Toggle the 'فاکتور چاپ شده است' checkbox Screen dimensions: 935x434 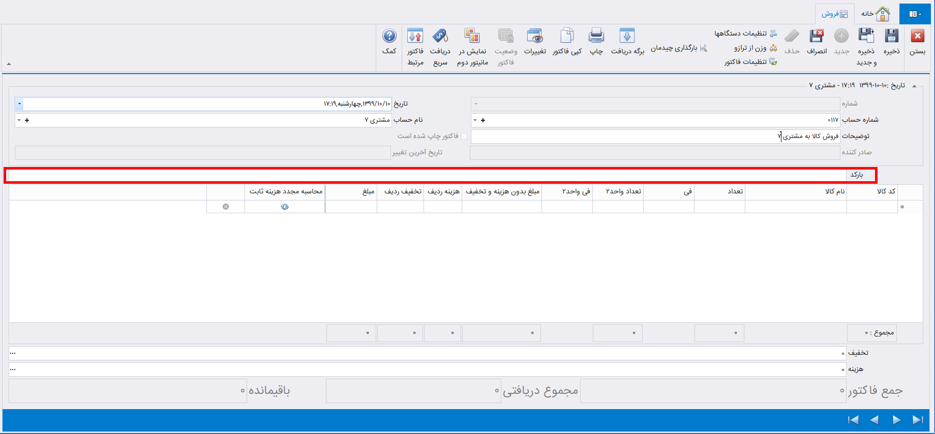464,136
